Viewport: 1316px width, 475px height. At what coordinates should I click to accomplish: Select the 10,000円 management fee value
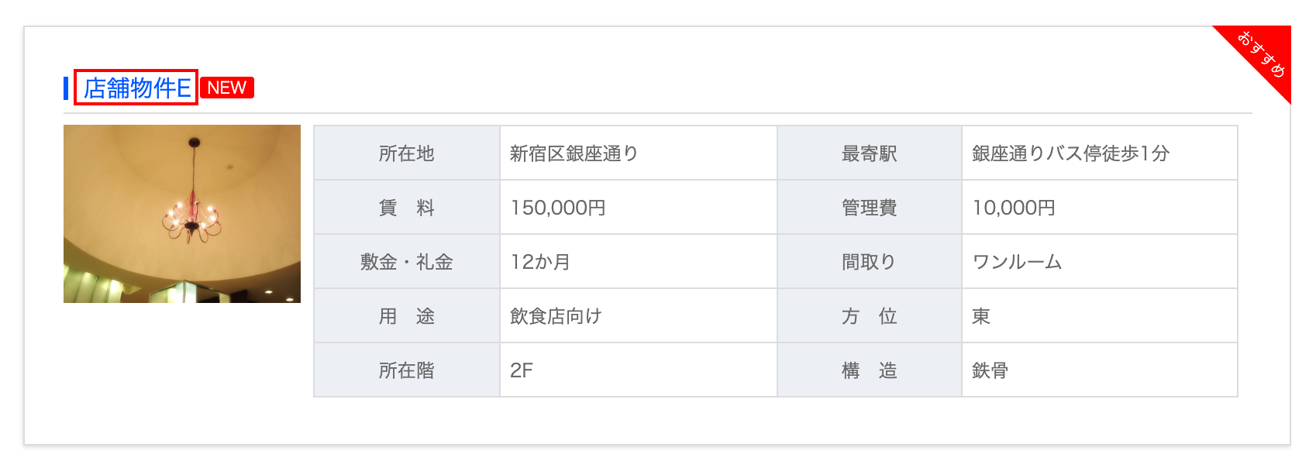tap(1014, 208)
